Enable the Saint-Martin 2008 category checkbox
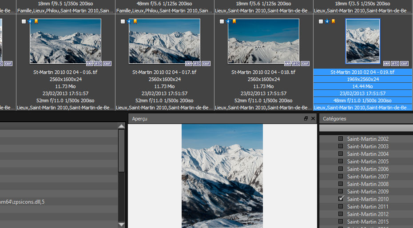 coord(341,184)
